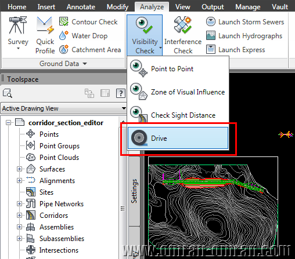This screenshot has height=259, width=295.
Task: Select Drive from the visibility menu
Action: [x=178, y=138]
